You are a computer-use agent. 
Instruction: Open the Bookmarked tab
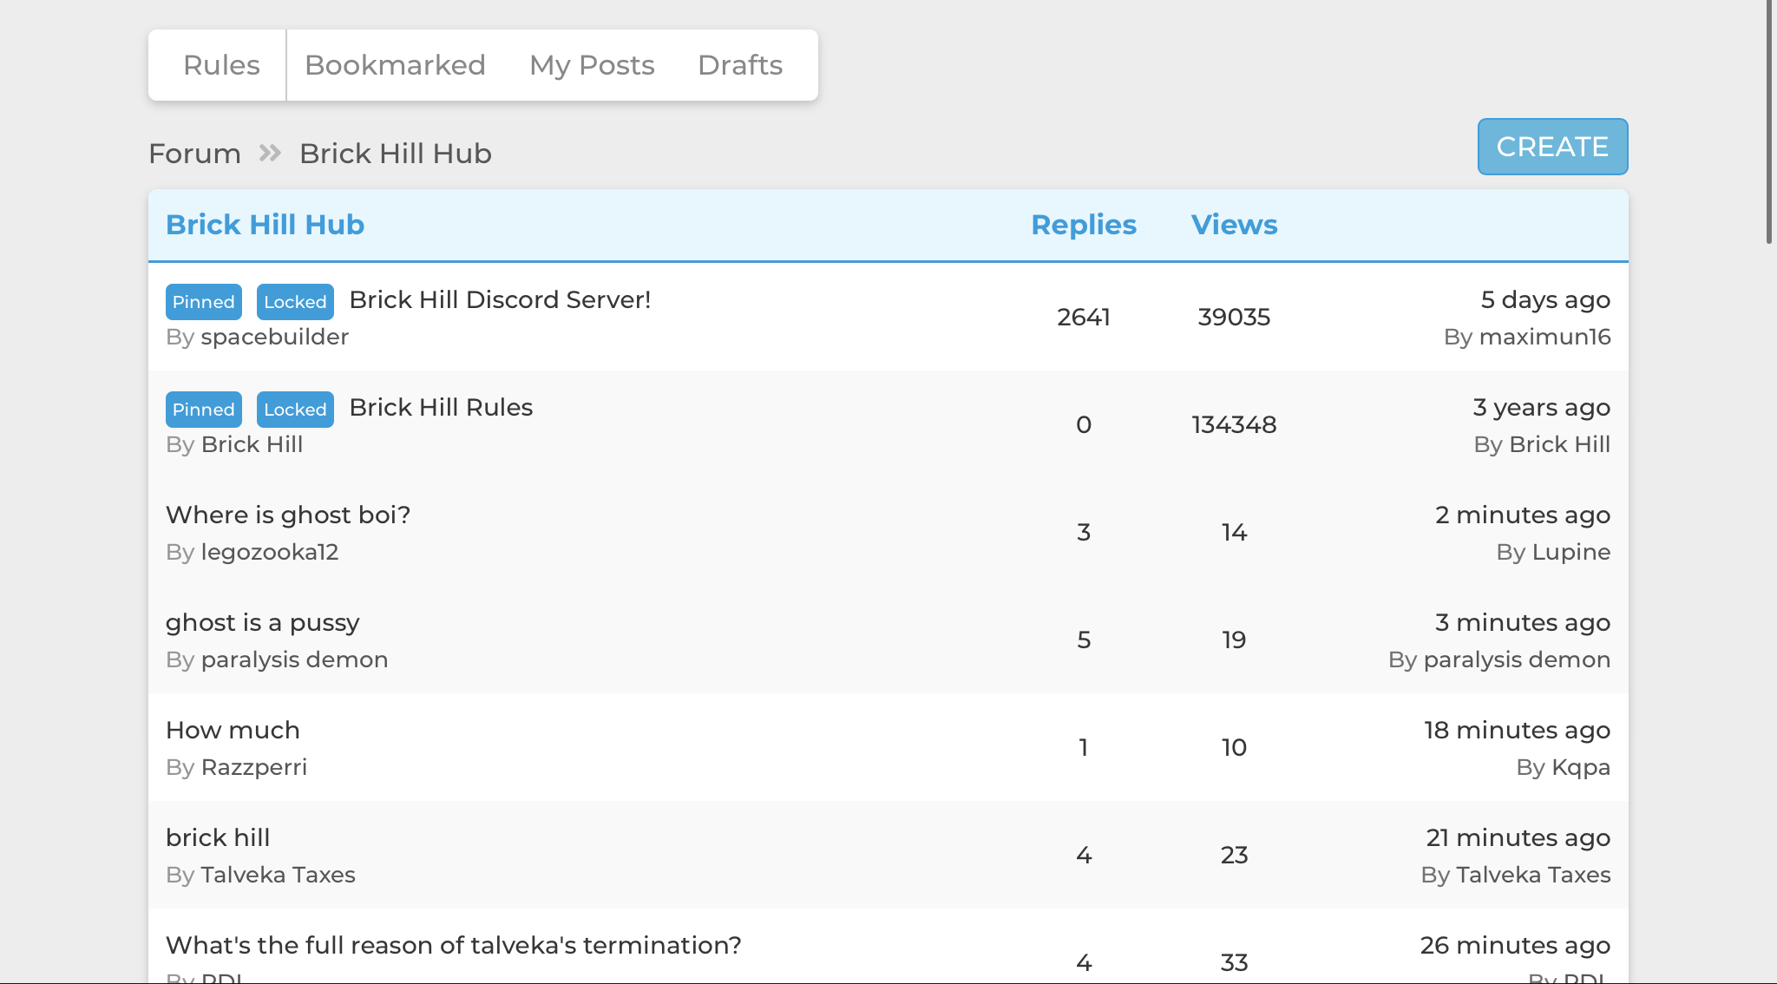coord(395,65)
